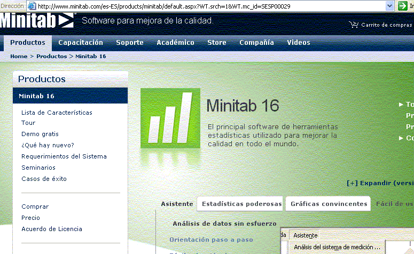
Task: Click the green Go arrow button
Action: pyautogui.click(x=402, y=6)
